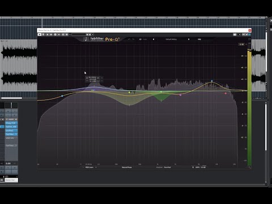Click the plugin preset name field
Image resolution: width=272 pixels, height=204 pixels.
(x=79, y=35)
